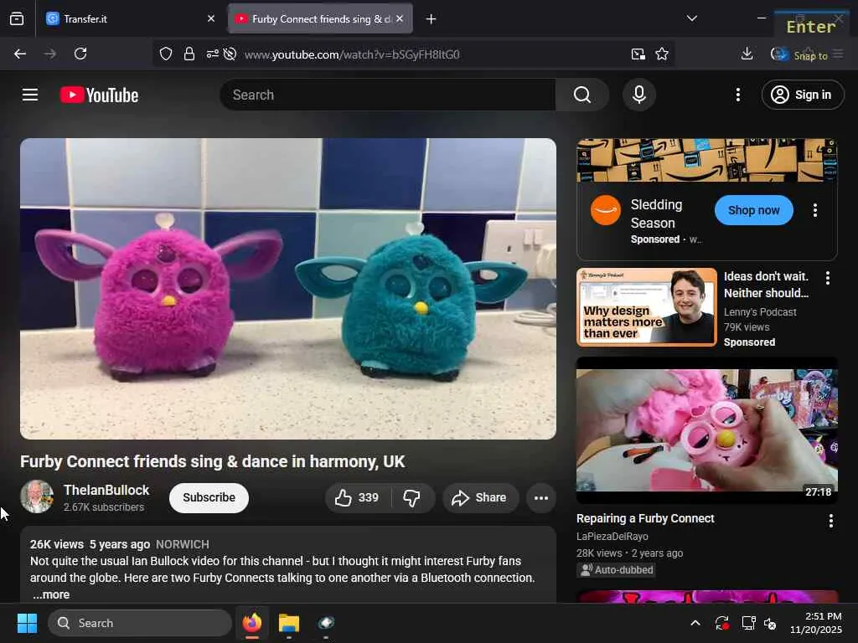
Task: Click the Share button
Action: 480,497
